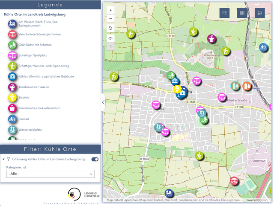Screen dimensions: 274x206
Task: Open the print map tool
Action: (x=260, y=13)
